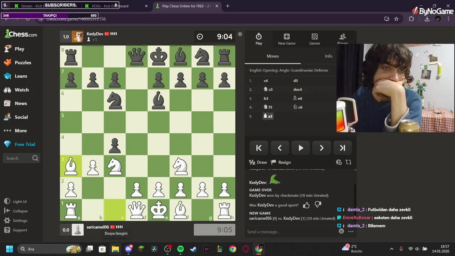
Task: Select move dxc4 in moves list
Action: pos(298,90)
